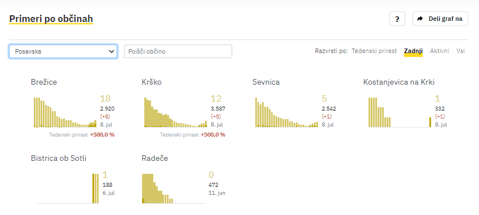
Task: Click the share arrow icon
Action: coord(420,19)
